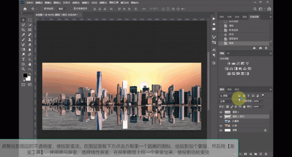
Task: Hide the 背景 background layer
Action: pos(221,130)
